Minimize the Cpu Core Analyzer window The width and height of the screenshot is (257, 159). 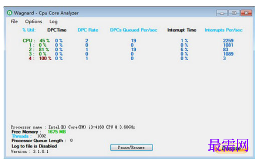click(x=222, y=13)
